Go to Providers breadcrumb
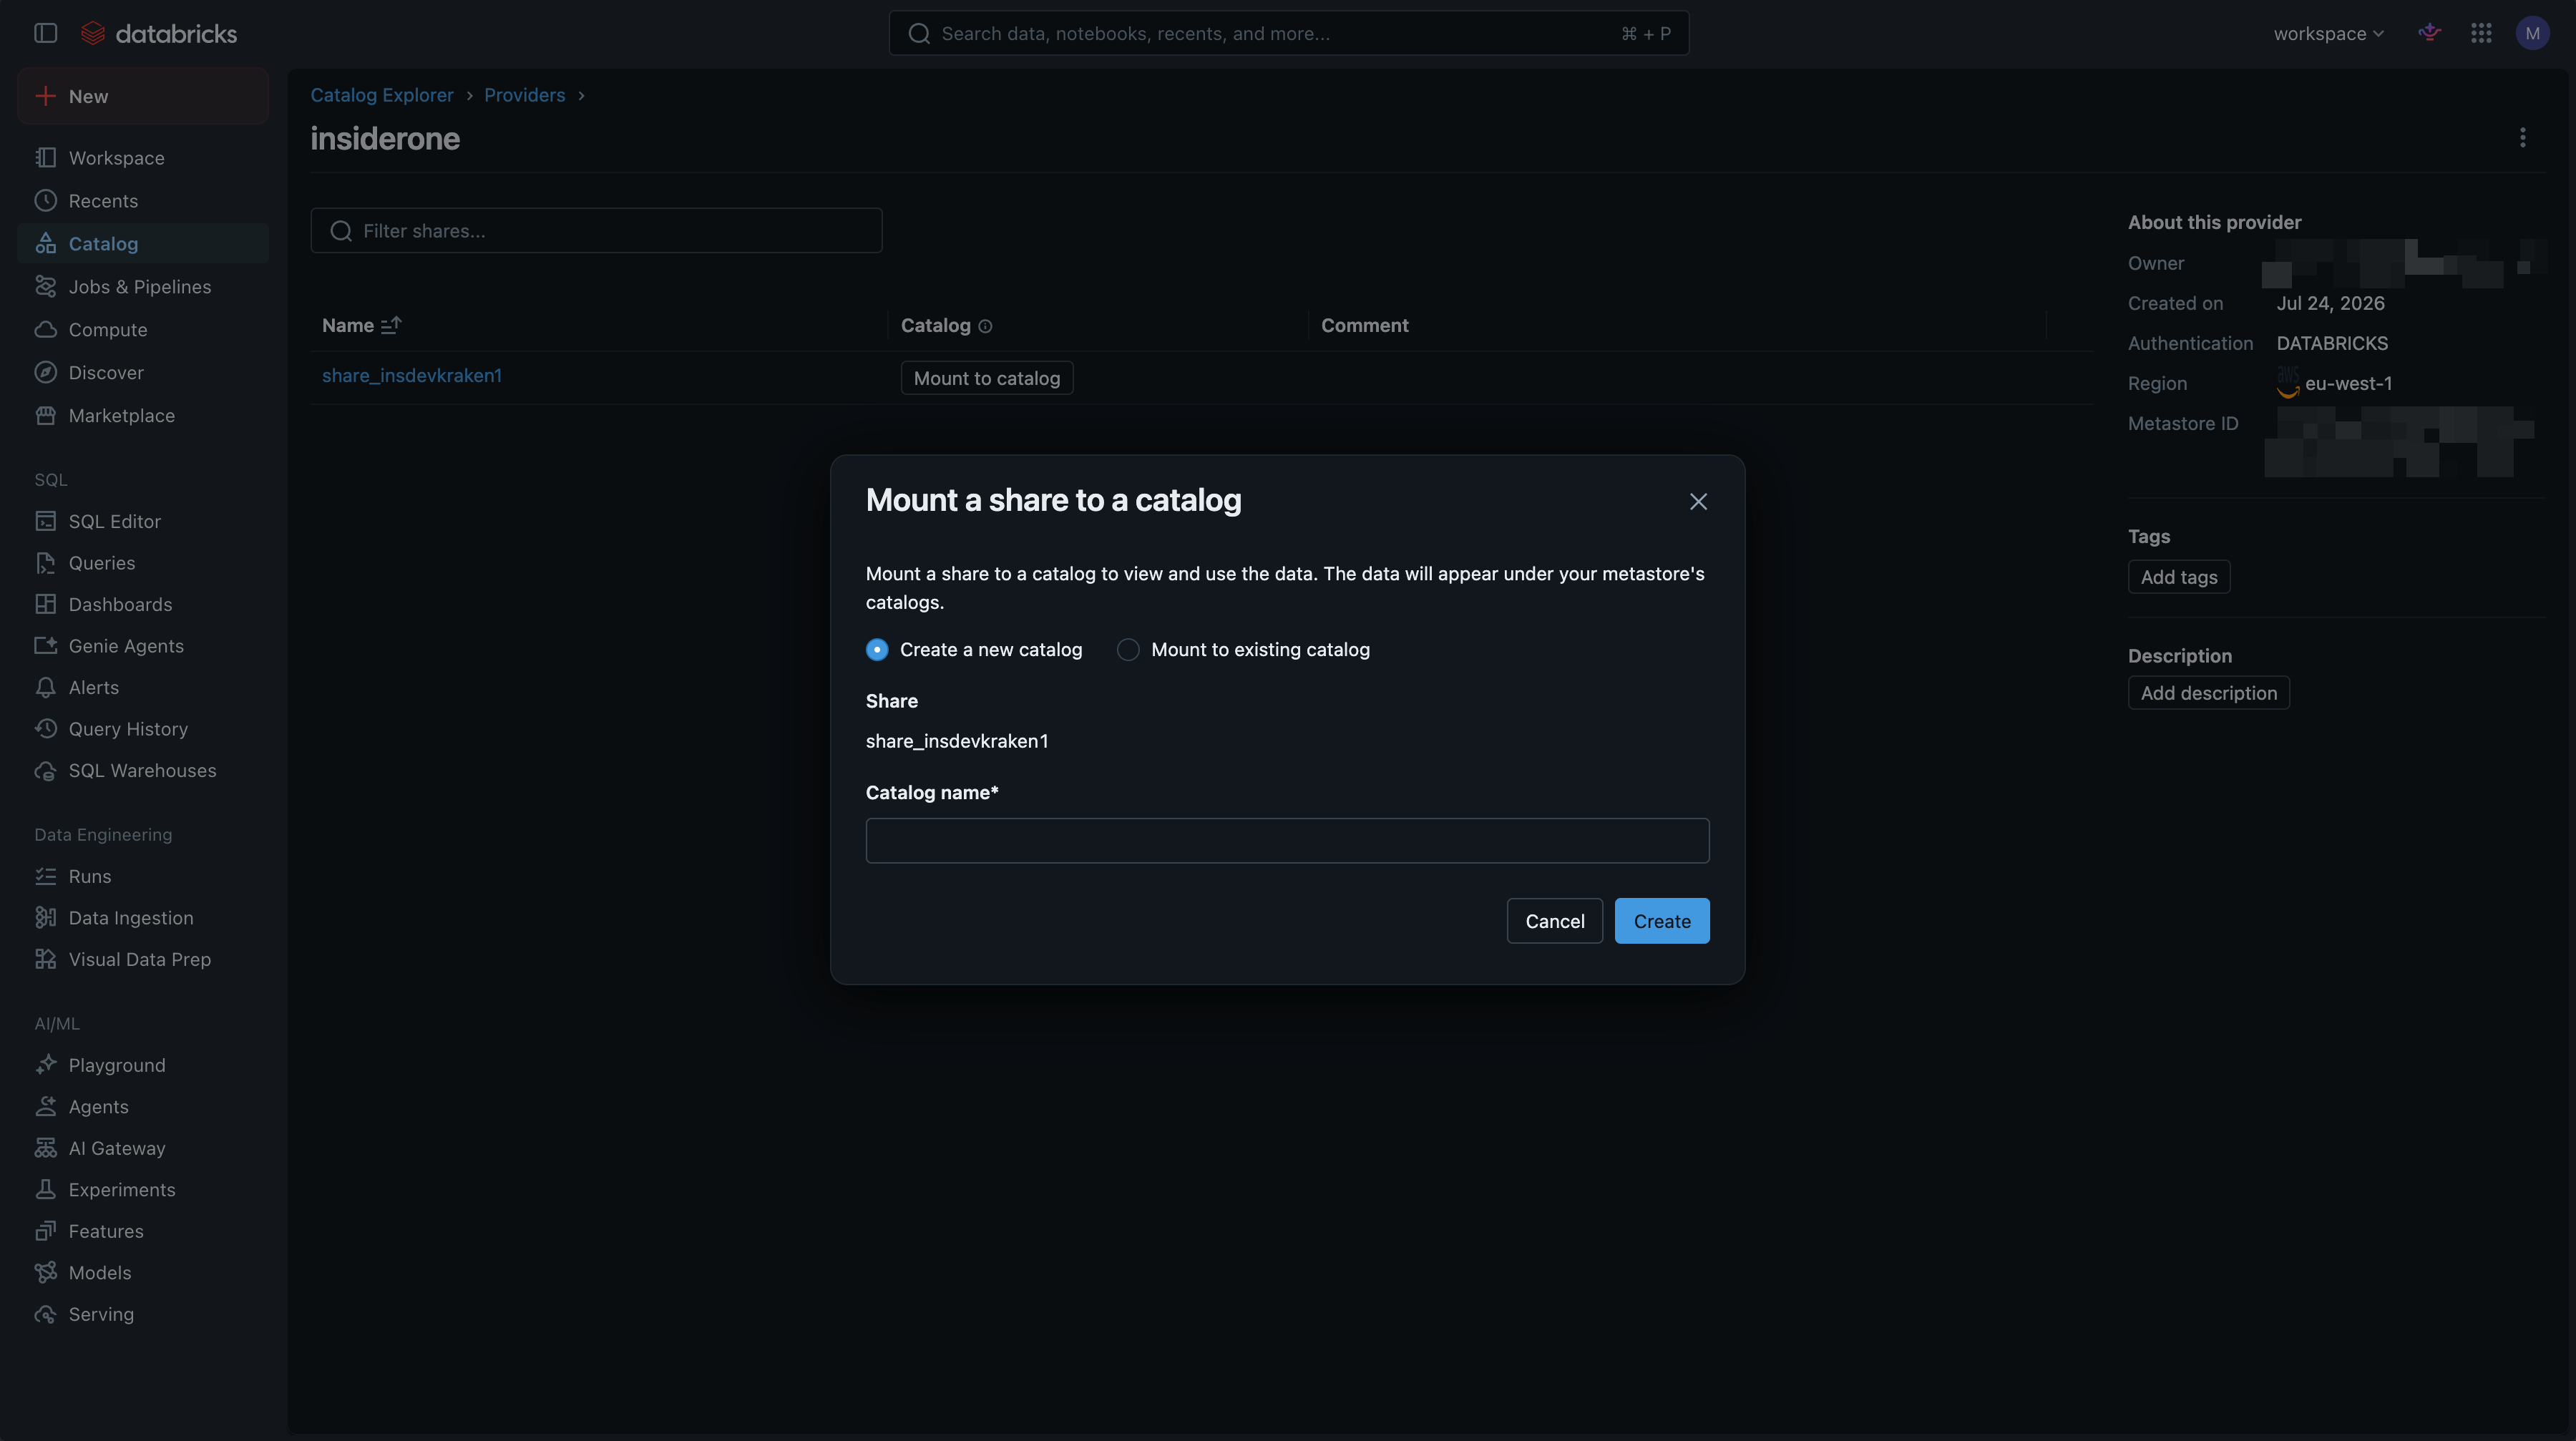The image size is (2576, 1441). click(x=525, y=95)
